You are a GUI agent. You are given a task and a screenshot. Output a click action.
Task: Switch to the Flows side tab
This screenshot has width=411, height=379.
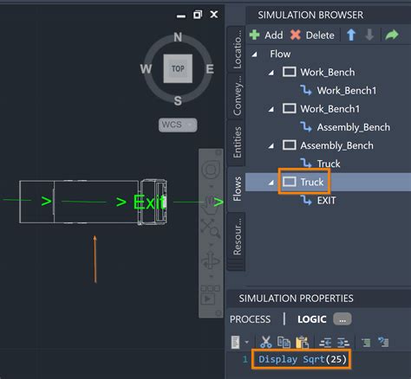pos(237,189)
